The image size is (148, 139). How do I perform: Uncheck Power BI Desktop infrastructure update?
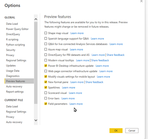[46, 65]
